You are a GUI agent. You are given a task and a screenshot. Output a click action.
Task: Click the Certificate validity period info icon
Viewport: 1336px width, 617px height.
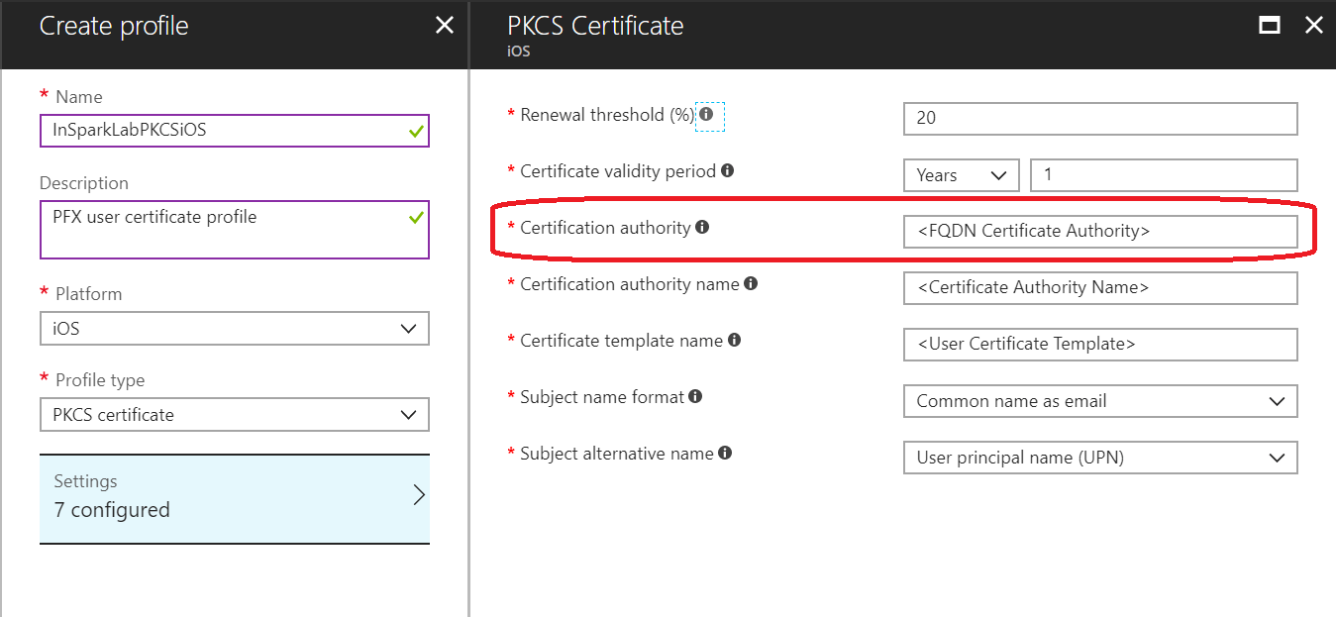tap(729, 170)
